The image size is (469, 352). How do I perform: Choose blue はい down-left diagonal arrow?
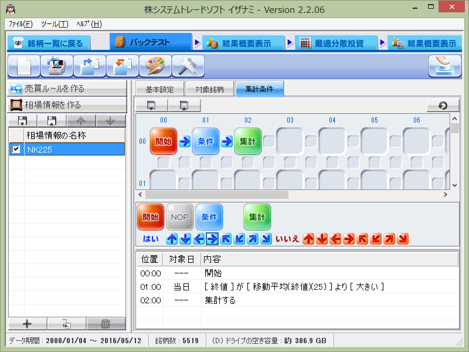[x=239, y=239]
